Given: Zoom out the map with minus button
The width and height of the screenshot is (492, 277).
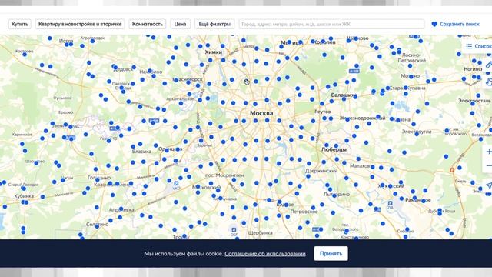Looking at the screenshot, I should tap(488, 165).
